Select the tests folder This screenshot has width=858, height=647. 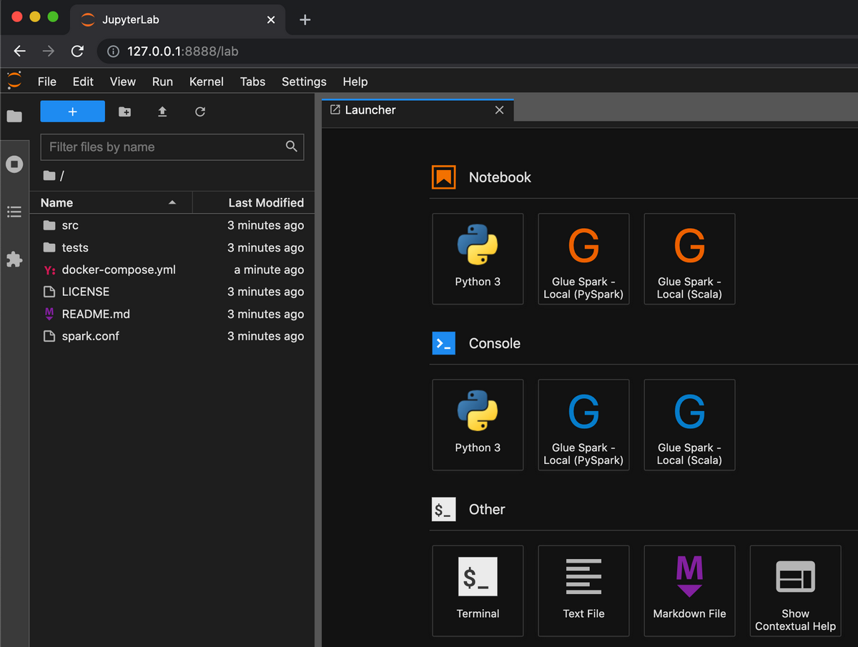point(172,247)
